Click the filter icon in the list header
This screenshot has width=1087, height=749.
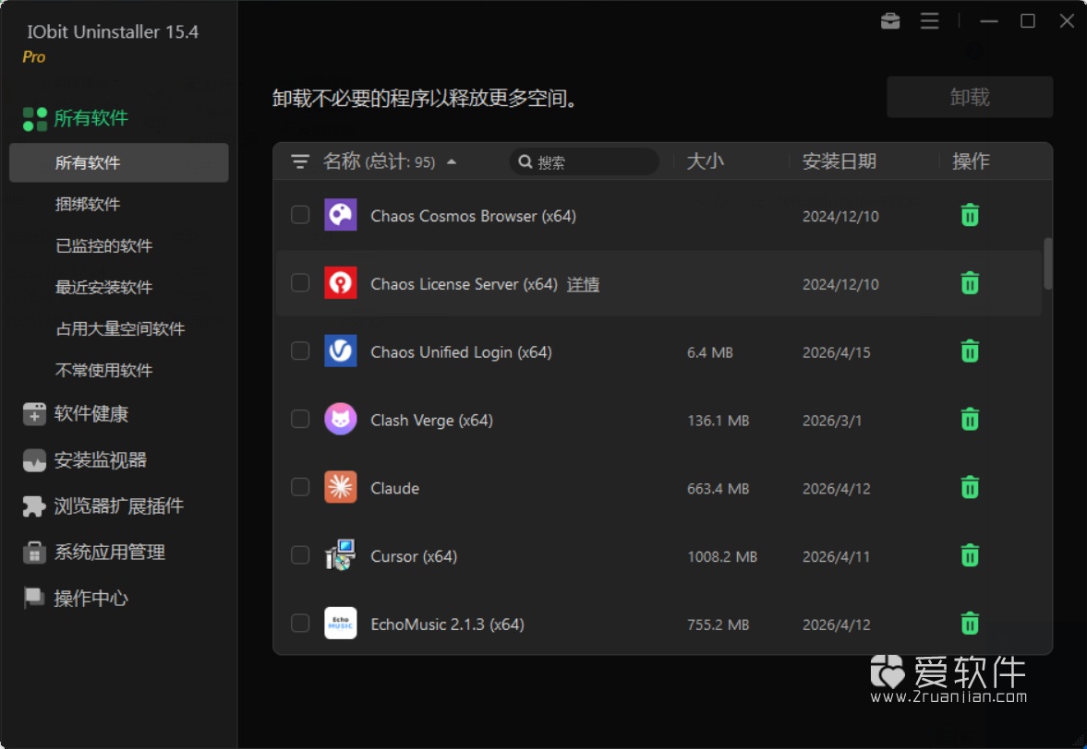300,160
